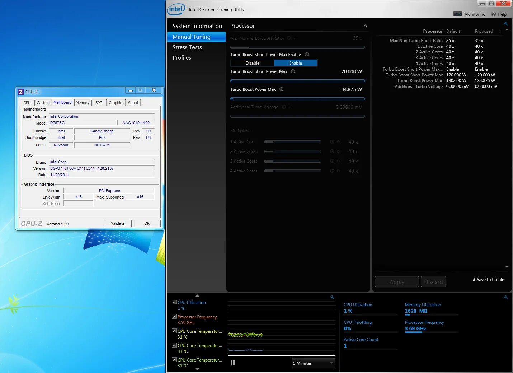Screen dimensions: 513x373
Task: Toggle first CPU Core Temperature checkbox
Action: 174,331
